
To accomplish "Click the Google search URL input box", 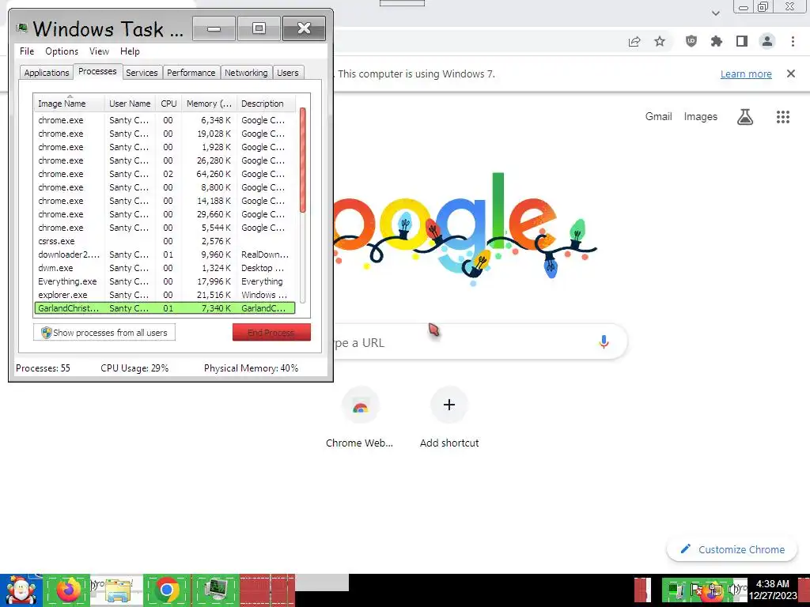I will coord(480,341).
